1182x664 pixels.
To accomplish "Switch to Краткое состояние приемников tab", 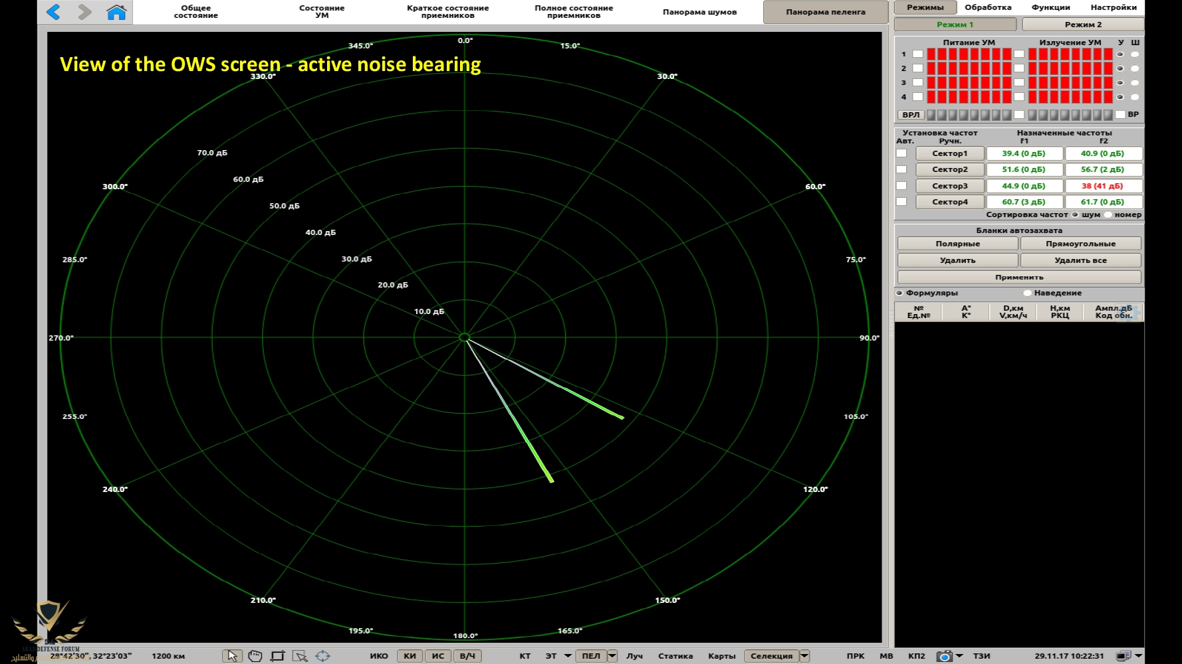I will 447,12.
